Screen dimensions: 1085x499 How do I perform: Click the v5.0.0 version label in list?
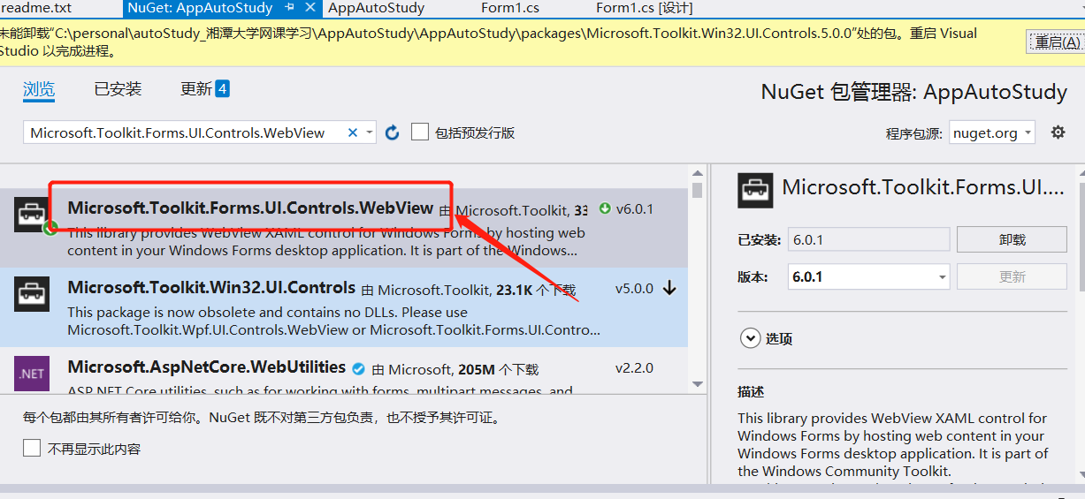click(x=635, y=289)
